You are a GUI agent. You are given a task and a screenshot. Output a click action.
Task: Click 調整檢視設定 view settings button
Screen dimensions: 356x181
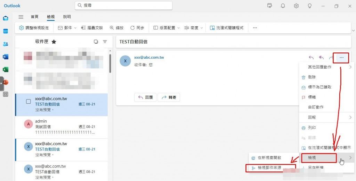(x=34, y=28)
